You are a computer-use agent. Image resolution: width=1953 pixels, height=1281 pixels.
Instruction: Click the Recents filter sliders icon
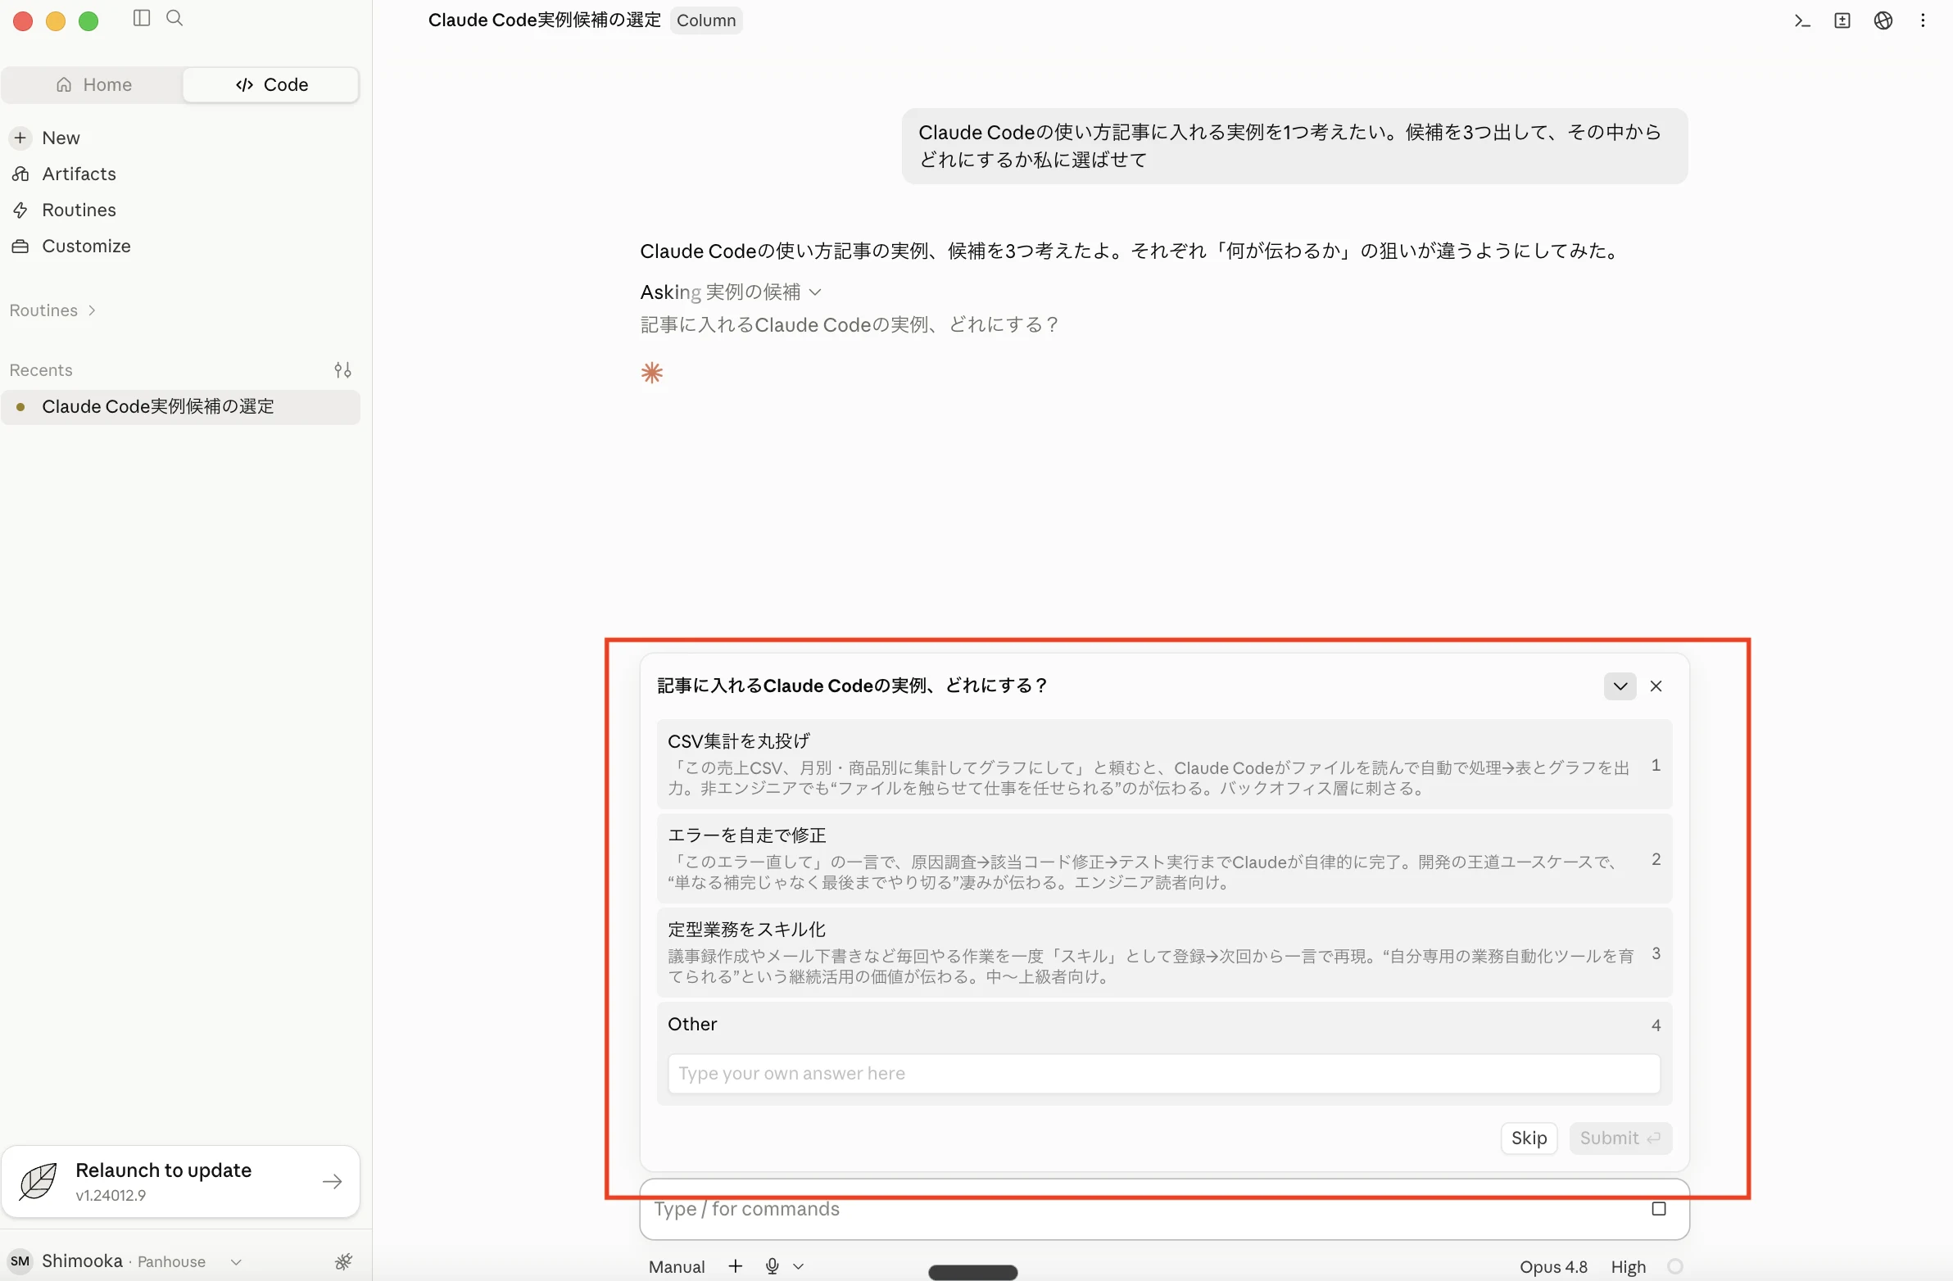(343, 370)
